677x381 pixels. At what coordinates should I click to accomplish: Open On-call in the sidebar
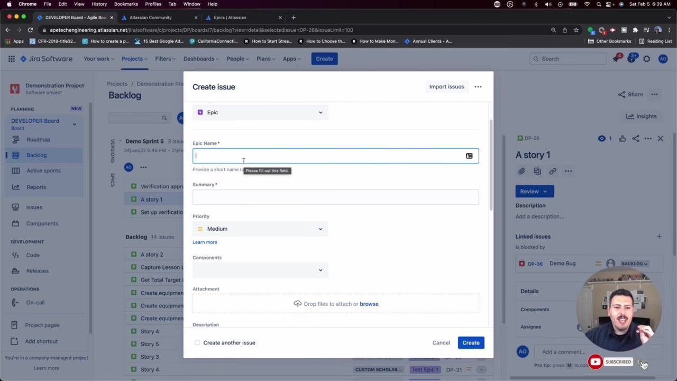click(35, 303)
